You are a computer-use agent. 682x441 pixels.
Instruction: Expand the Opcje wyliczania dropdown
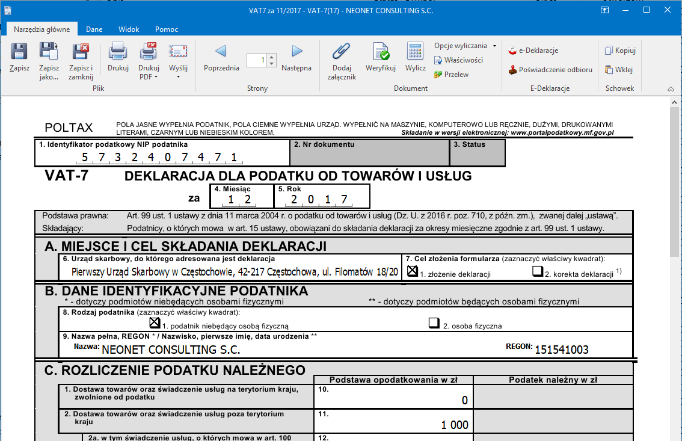tap(465, 46)
